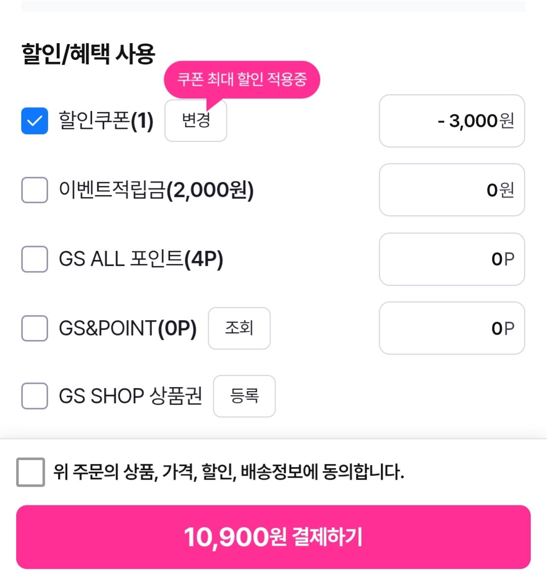The width and height of the screenshot is (547, 579).
Task: Focus the 이벤트적립금 0원 amount field
Action: [452, 190]
